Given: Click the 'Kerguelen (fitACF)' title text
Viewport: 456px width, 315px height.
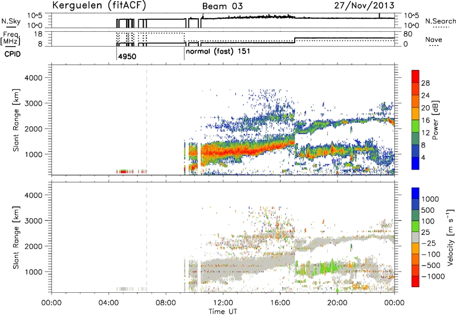Looking at the screenshot, I should point(99,6).
